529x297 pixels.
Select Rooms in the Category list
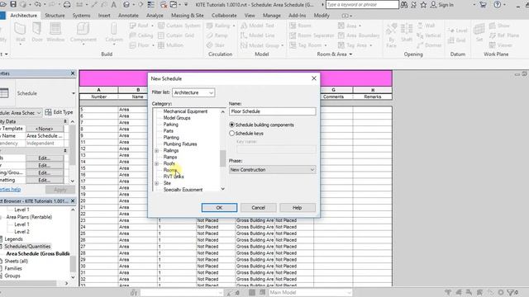click(169, 170)
